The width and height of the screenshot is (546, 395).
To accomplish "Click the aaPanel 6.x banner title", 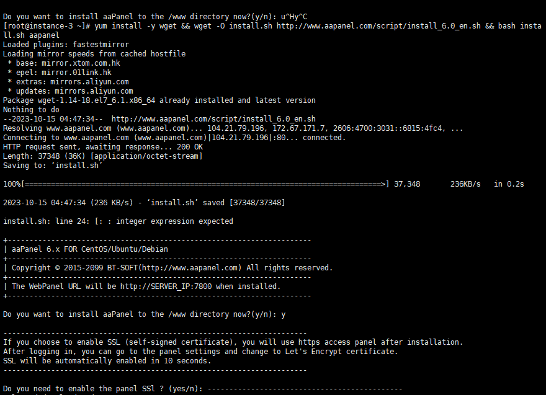I will [90, 249].
